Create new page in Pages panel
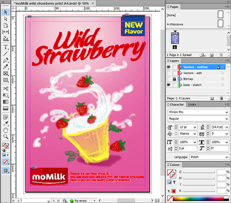Image resolution: width=231 pixels, height=203 pixels. click(x=212, y=55)
